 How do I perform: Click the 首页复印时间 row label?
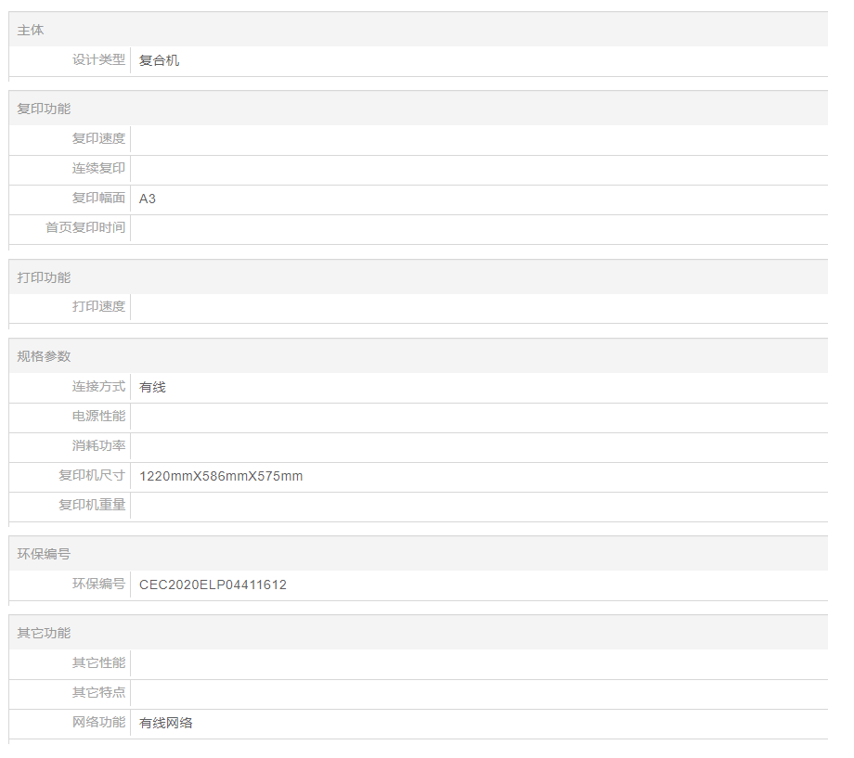[85, 228]
